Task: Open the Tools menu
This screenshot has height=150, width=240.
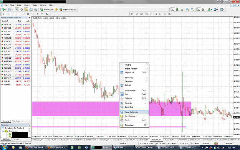Action: tap(35, 5)
